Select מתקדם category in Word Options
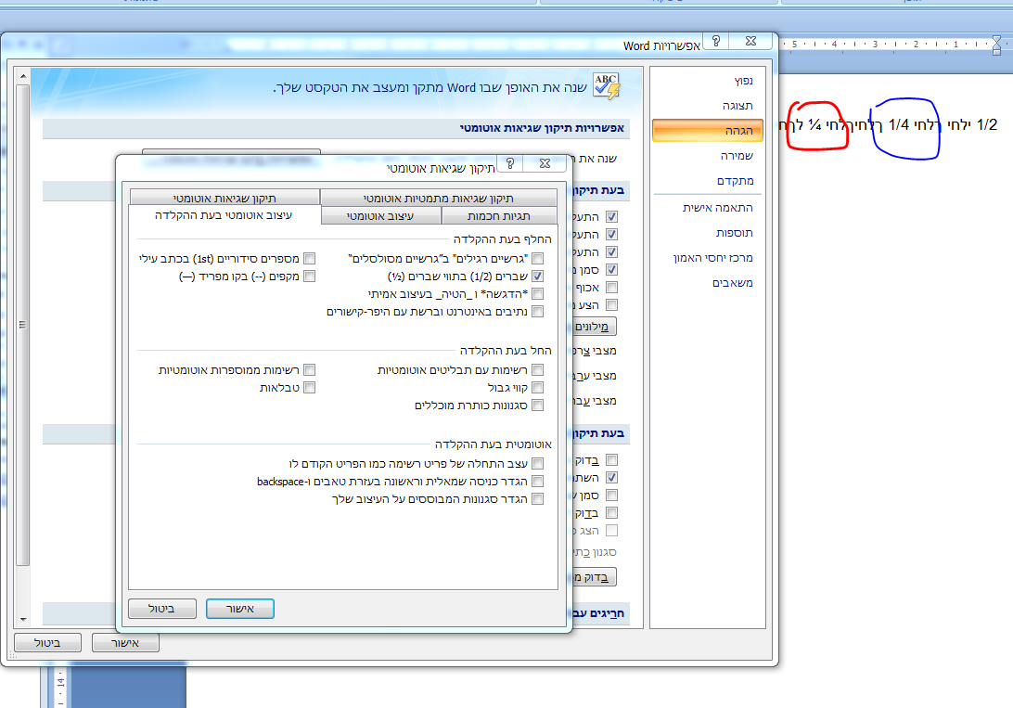The image size is (1013, 708). 708,181
